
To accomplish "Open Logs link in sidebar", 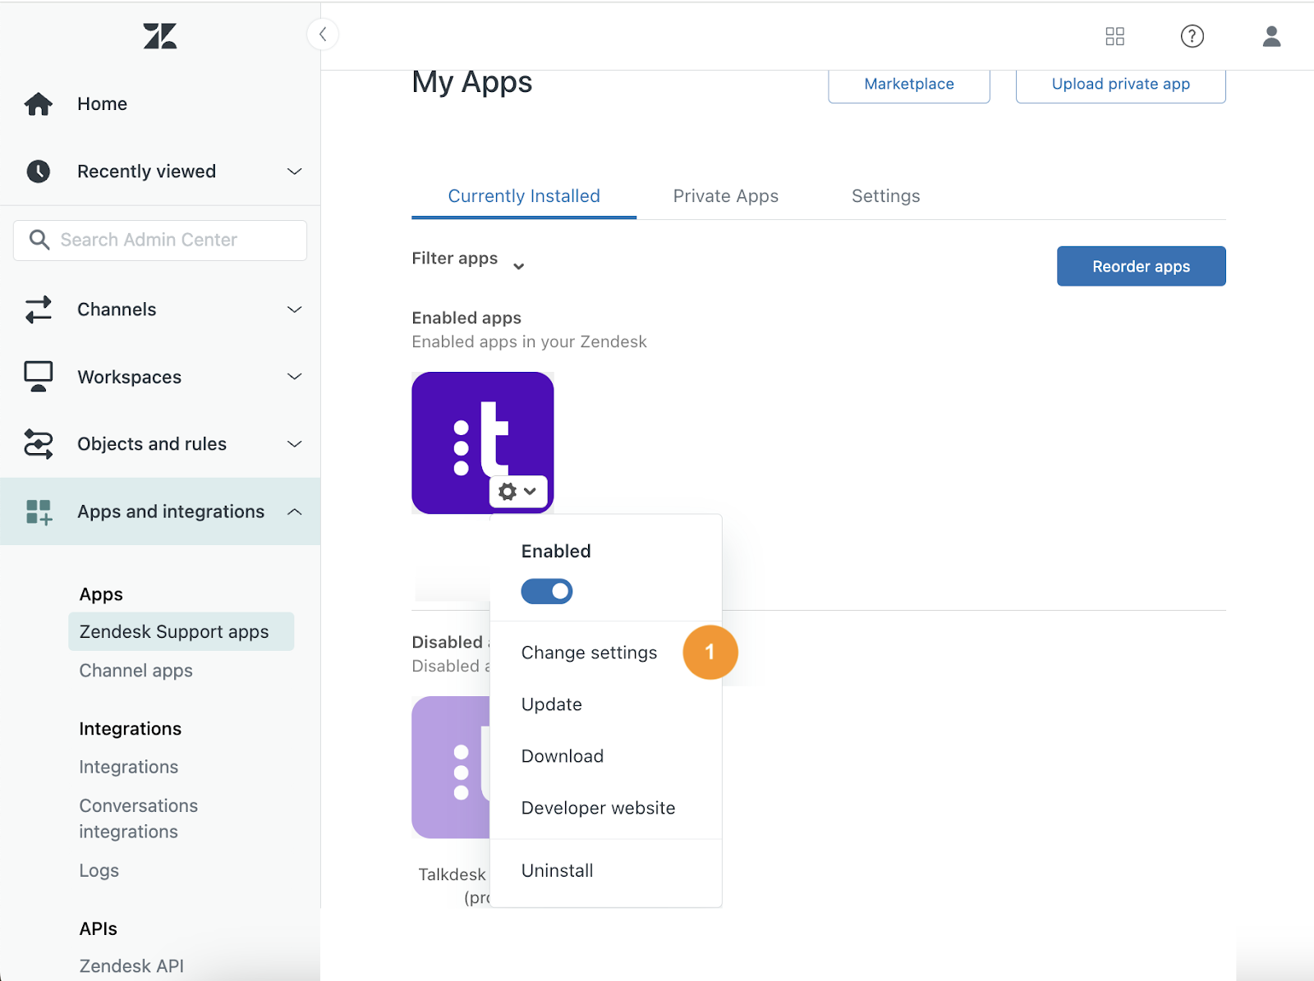I will pyautogui.click(x=99, y=870).
